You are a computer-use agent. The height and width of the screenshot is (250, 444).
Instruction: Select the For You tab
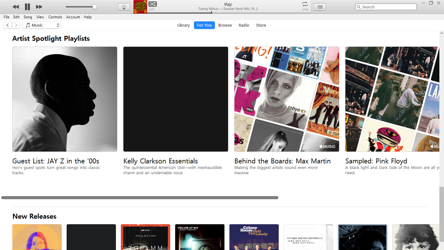point(204,25)
